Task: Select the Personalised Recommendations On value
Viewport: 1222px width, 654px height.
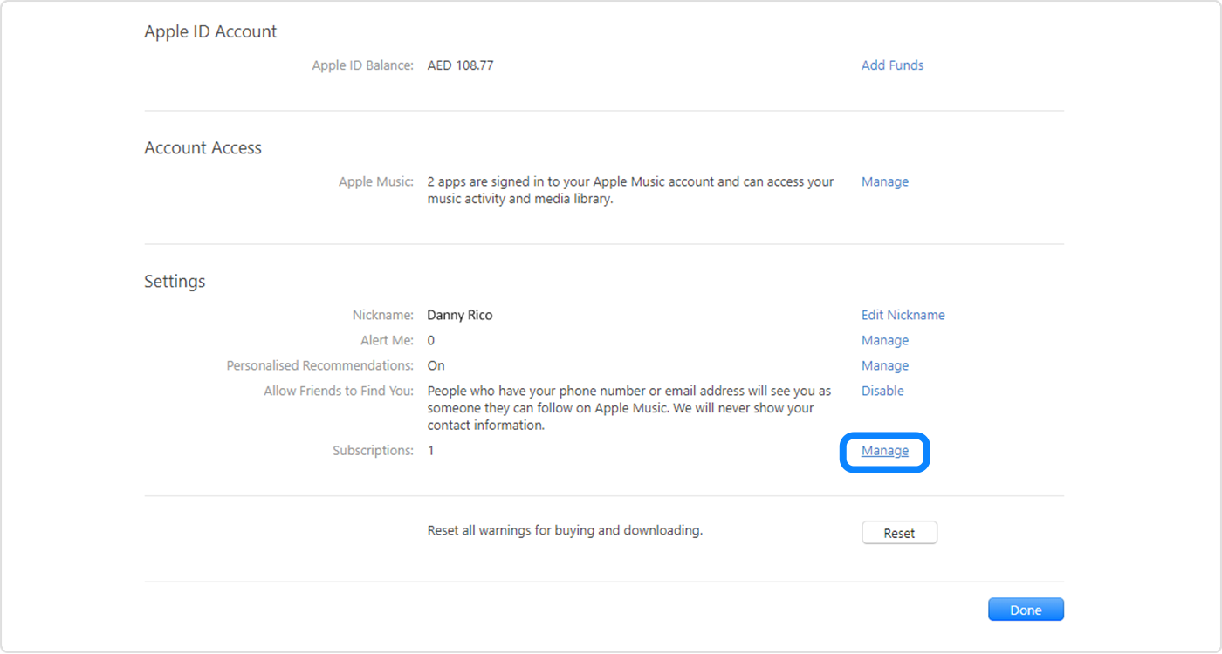Action: pyautogui.click(x=436, y=364)
